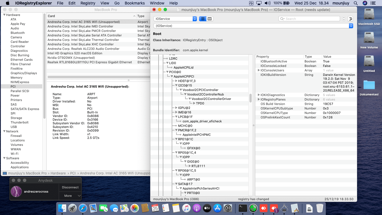Toggle the side panel button next to Search
This screenshot has height=215, width=382.
(351, 19)
